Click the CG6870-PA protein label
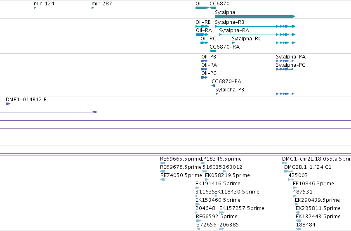 coord(226,82)
